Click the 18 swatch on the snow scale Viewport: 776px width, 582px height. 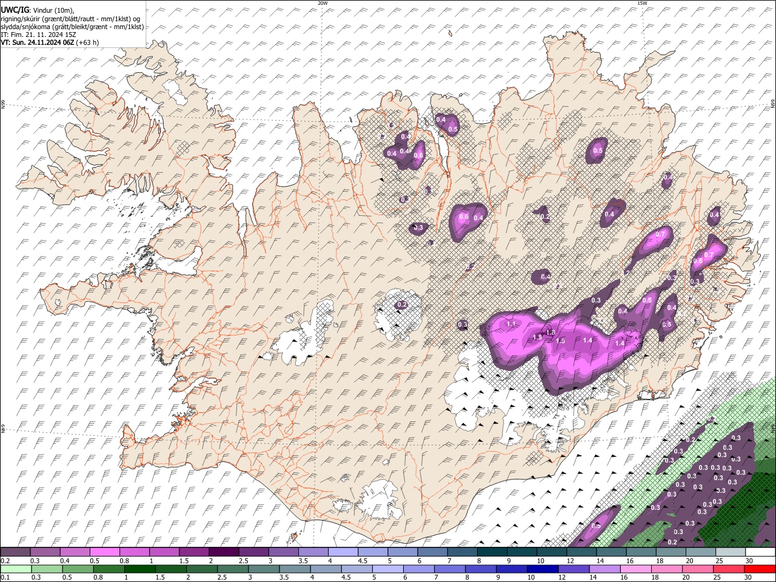[671, 552]
